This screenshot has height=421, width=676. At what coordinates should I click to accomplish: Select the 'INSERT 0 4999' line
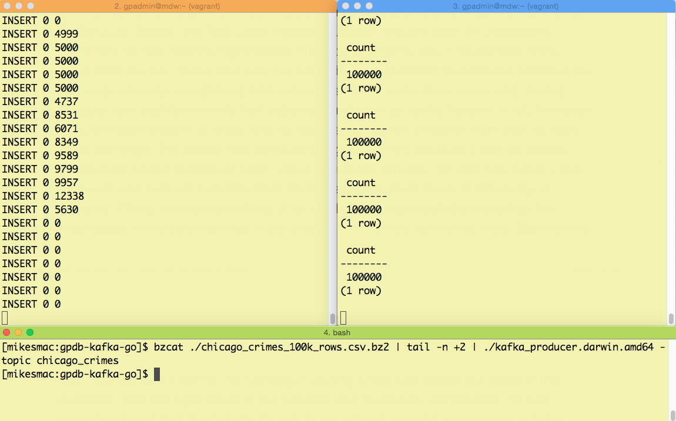pyautogui.click(x=40, y=34)
